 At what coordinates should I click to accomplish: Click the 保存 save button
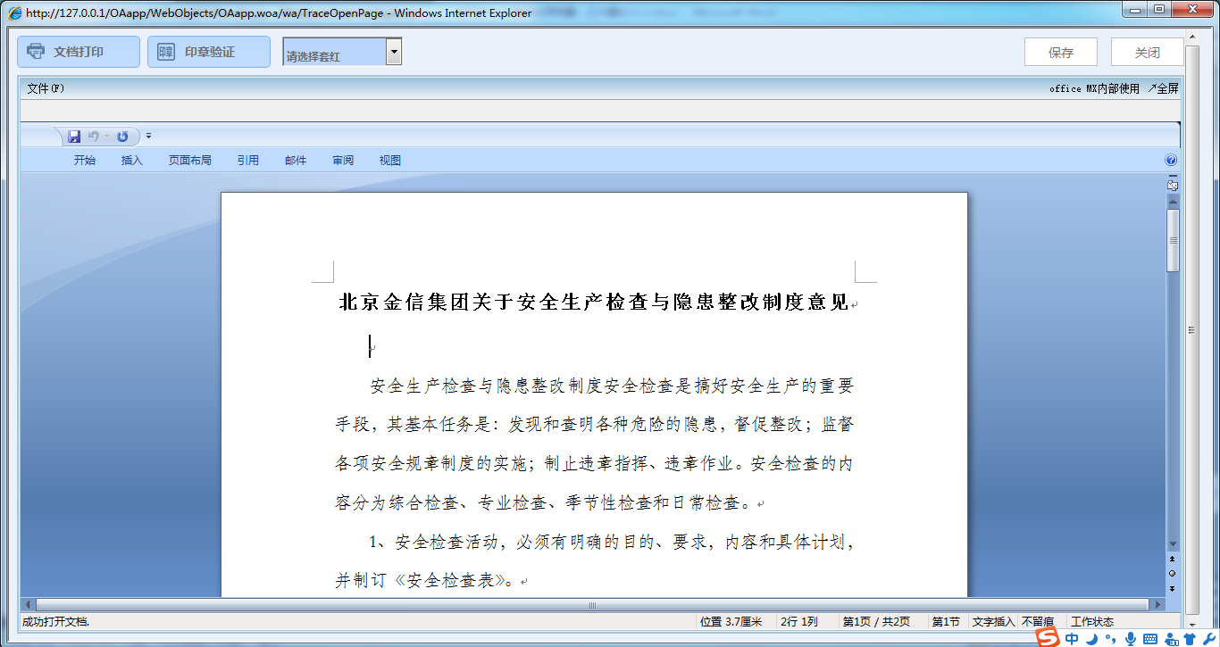[x=1060, y=51]
